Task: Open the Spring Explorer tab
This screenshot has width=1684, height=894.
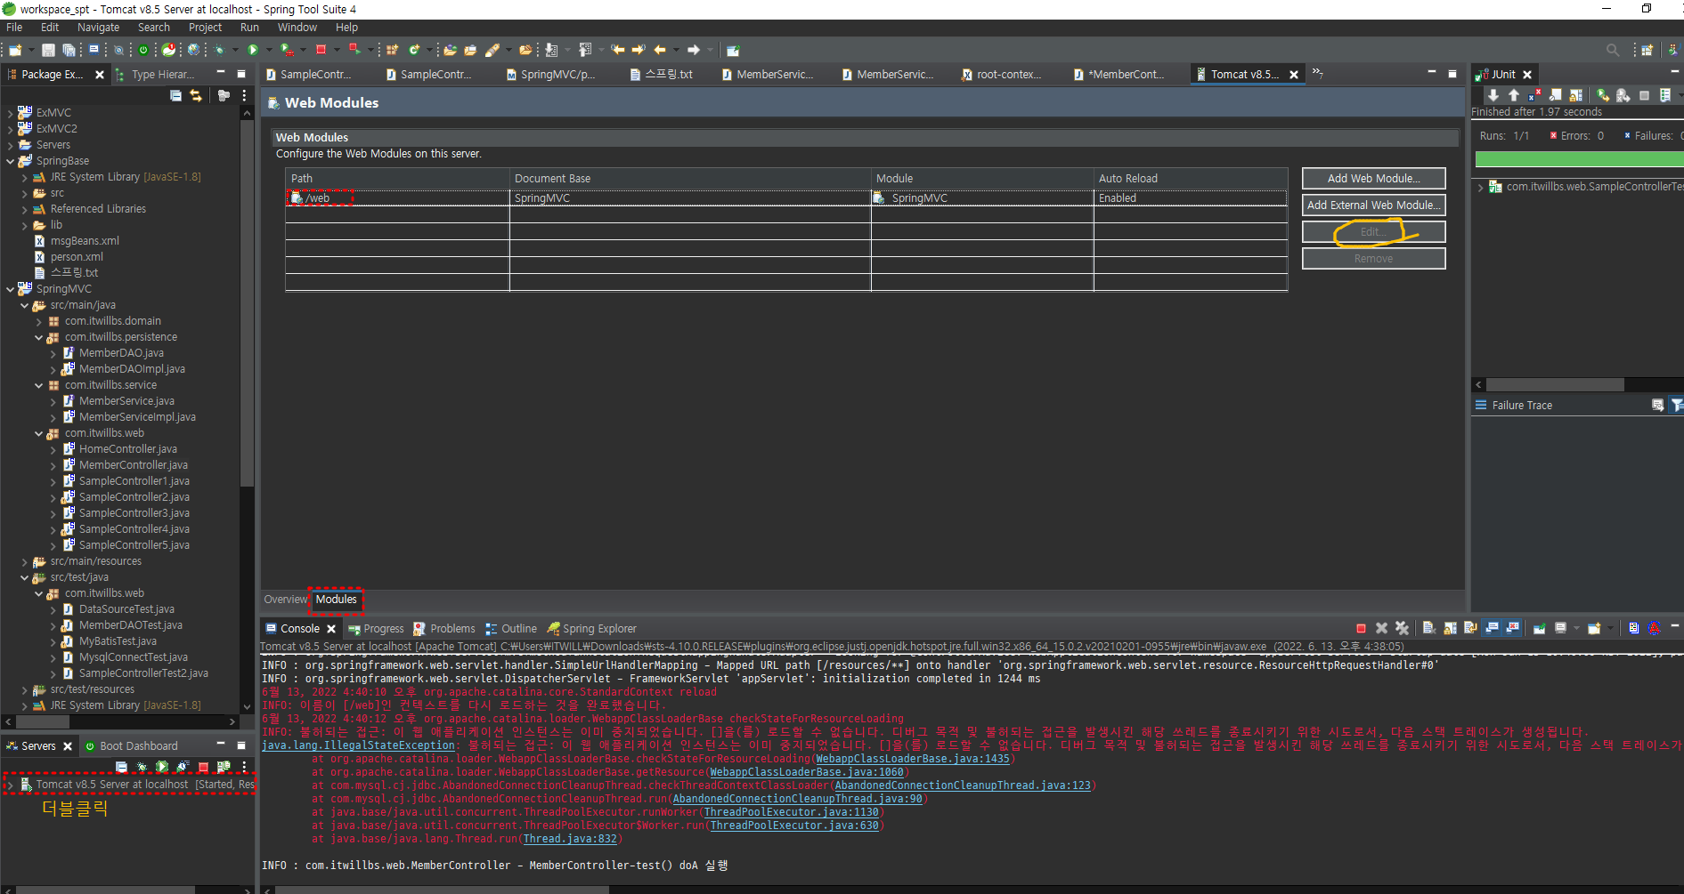Action: point(592,629)
